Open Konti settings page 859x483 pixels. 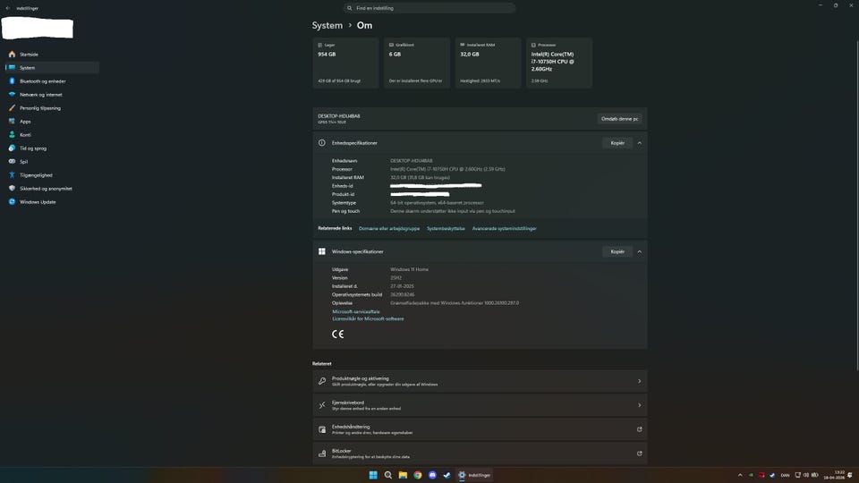point(52,135)
